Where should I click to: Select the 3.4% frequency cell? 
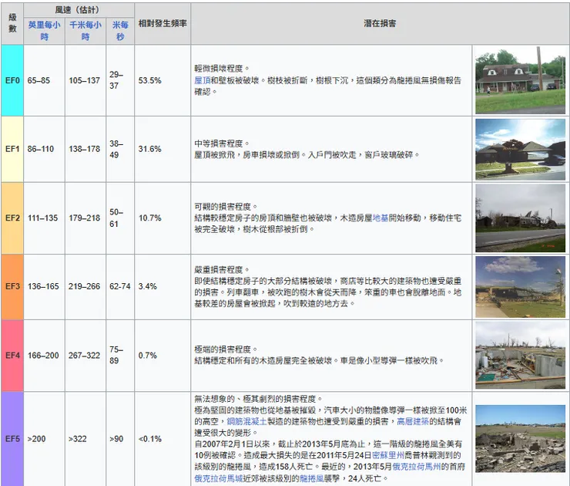pyautogui.click(x=163, y=287)
